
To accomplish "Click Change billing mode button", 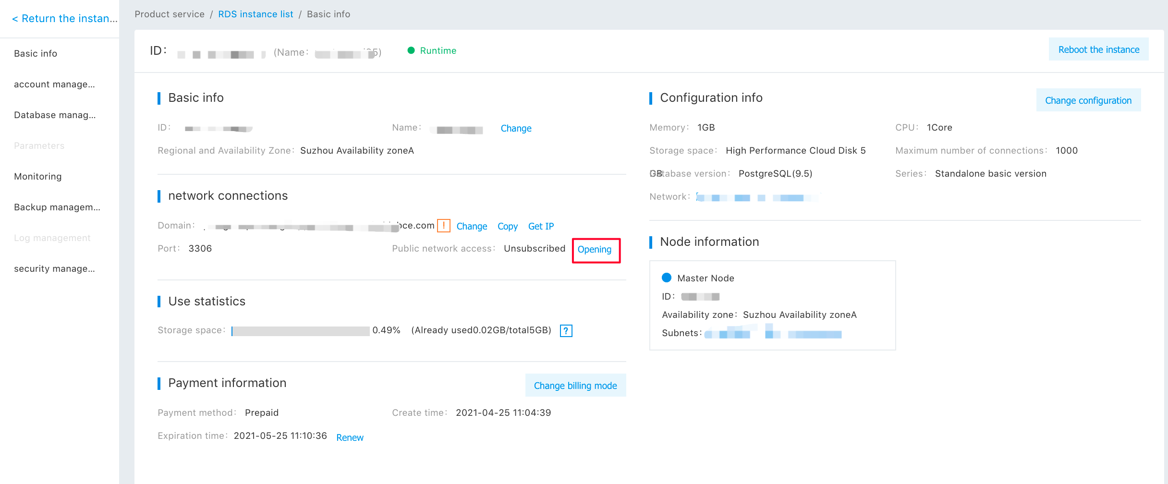I will pyautogui.click(x=575, y=386).
